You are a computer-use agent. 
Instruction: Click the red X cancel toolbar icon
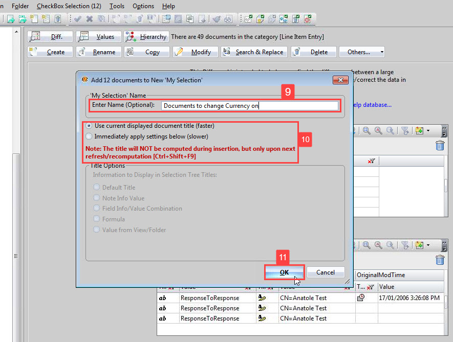click(x=89, y=19)
